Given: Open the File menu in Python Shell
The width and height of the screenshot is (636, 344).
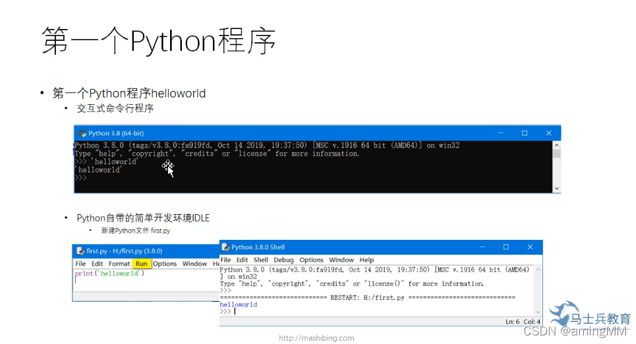Looking at the screenshot, I should coord(225,260).
